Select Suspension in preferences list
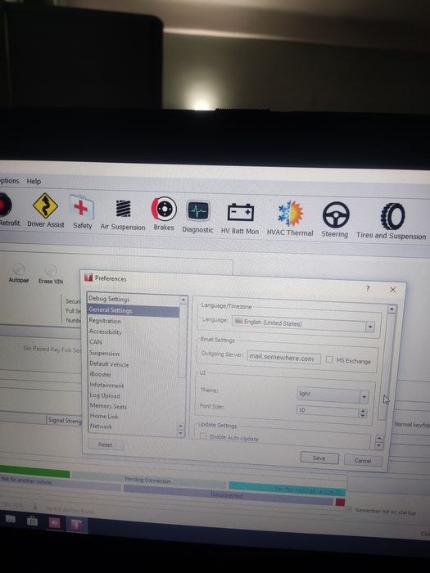 (x=104, y=354)
